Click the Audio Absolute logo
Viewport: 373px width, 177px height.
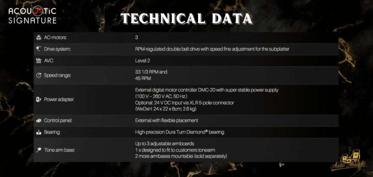[x=347, y=162]
